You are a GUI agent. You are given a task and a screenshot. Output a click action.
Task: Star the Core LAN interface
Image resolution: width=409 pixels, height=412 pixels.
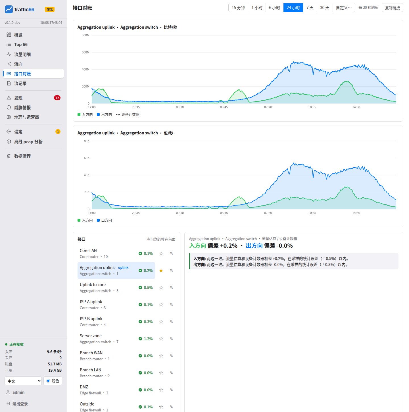[161, 253]
